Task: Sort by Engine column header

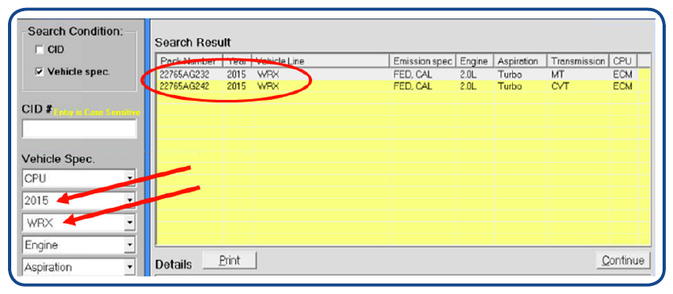Action: click(x=475, y=62)
